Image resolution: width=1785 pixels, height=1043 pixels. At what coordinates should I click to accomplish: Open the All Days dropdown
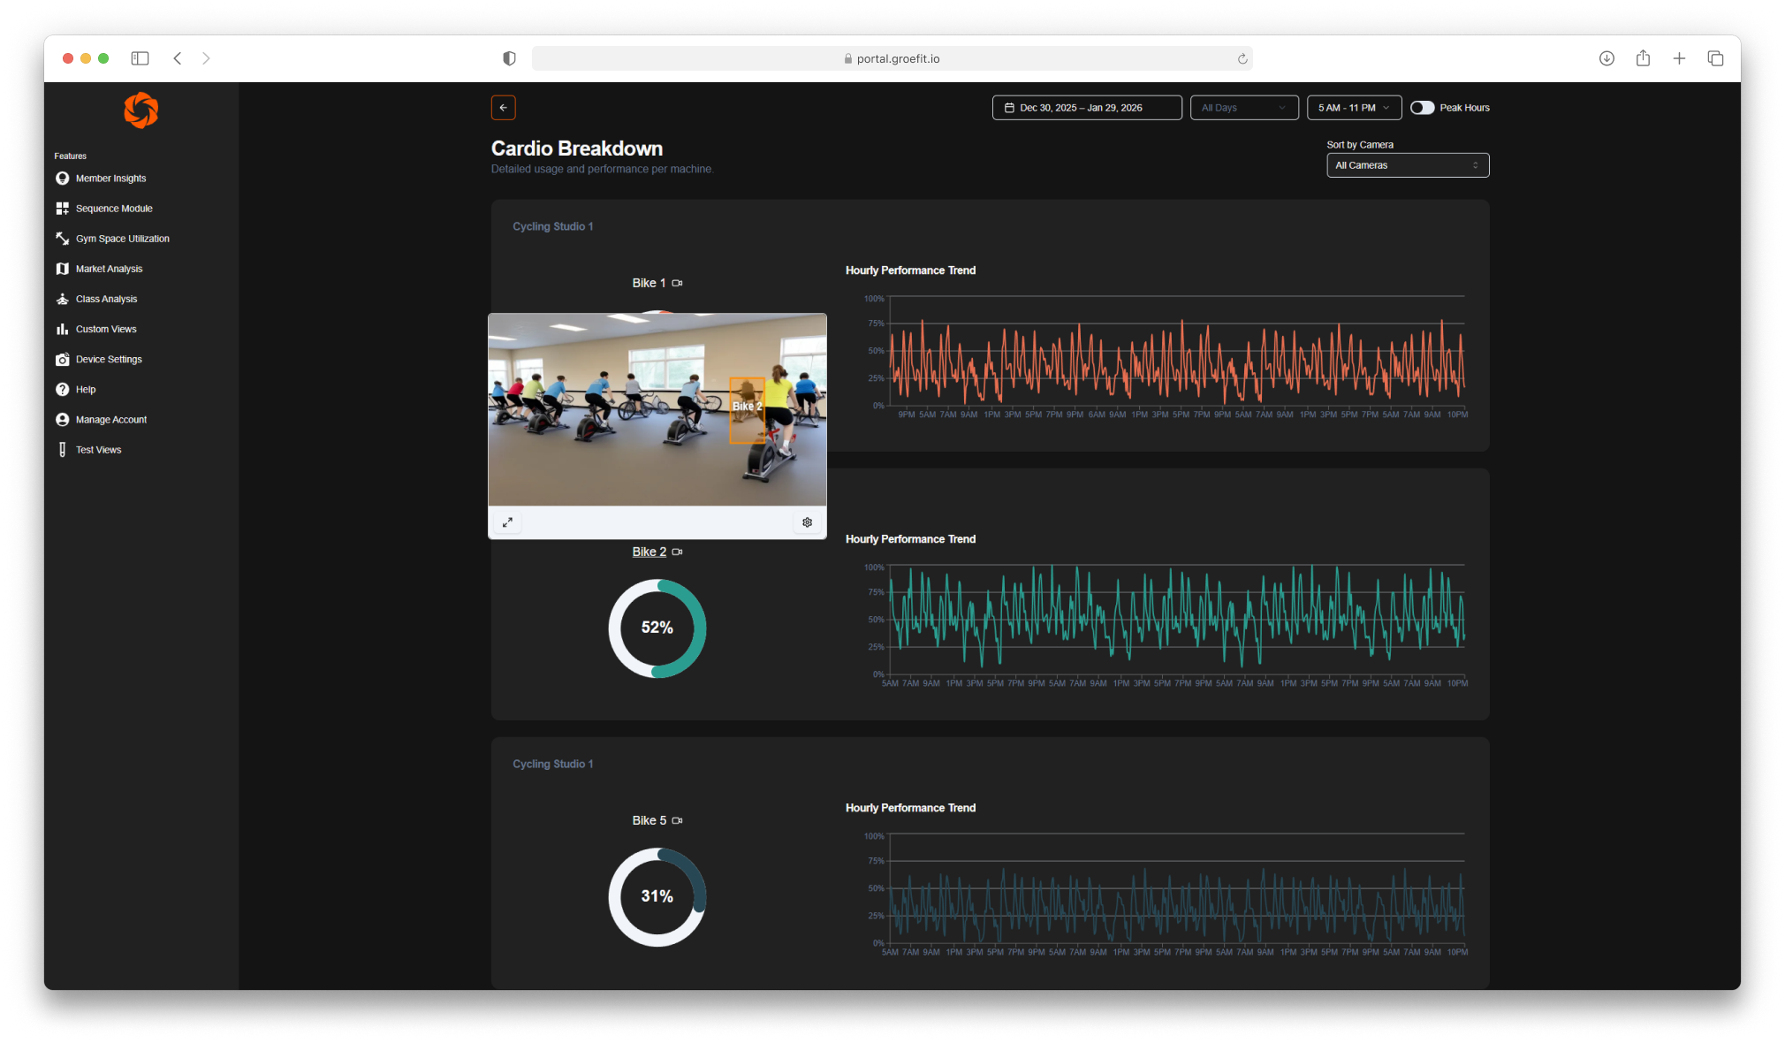pyautogui.click(x=1243, y=108)
